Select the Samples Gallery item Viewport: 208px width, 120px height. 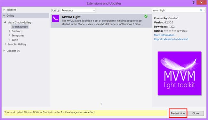(17, 44)
